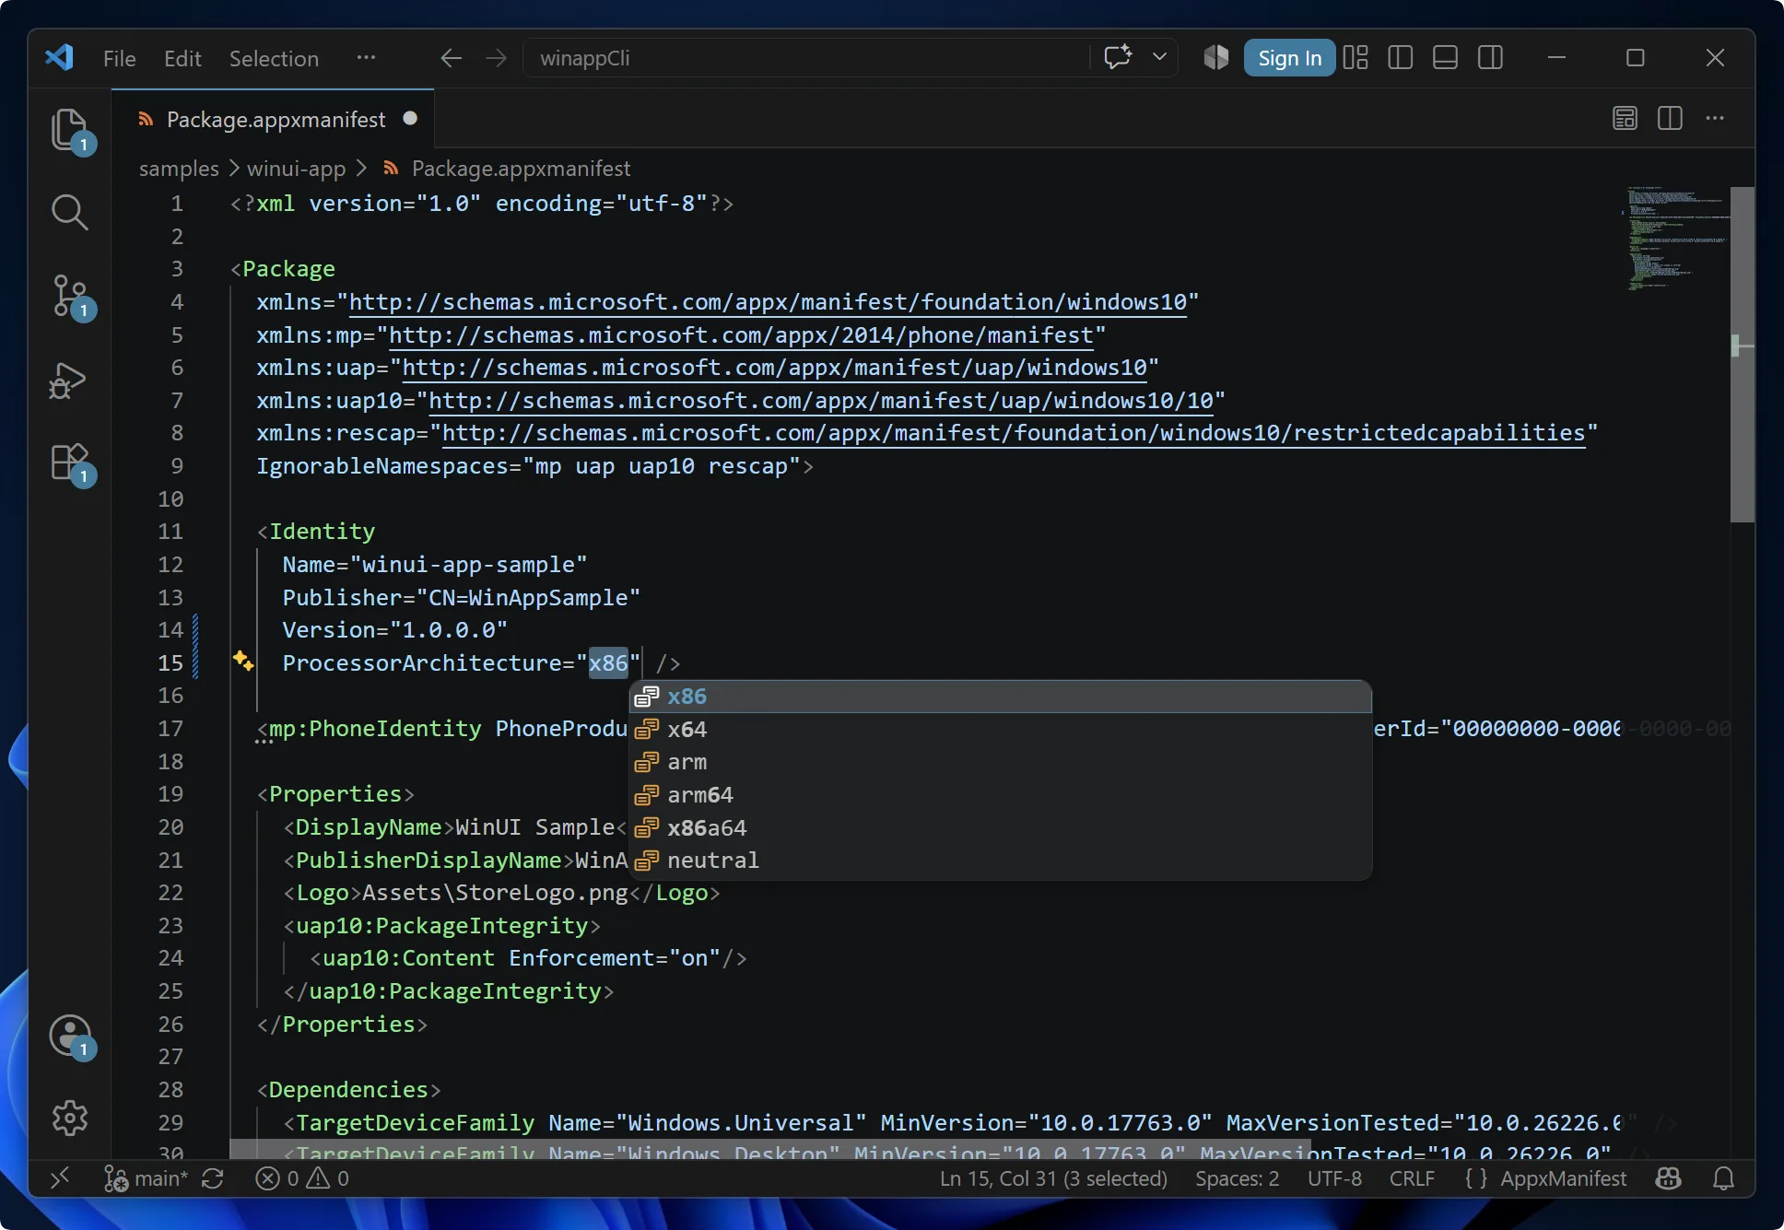Image resolution: width=1784 pixels, height=1230 pixels.
Task: Open the Copilot status icon
Action: [x=1668, y=1178]
